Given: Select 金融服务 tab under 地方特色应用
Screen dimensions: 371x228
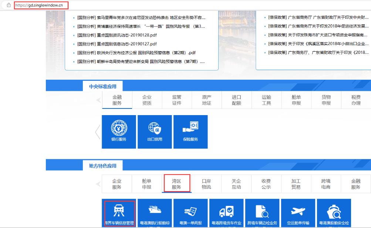Looking at the screenshot, I should (x=355, y=184).
